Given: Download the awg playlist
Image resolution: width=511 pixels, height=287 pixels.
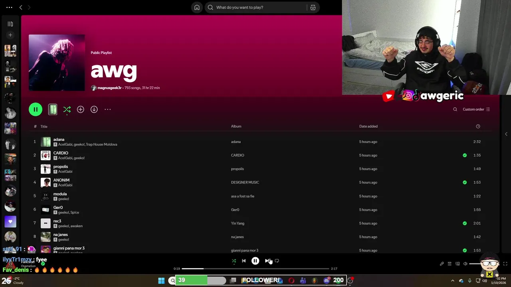Looking at the screenshot, I should pyautogui.click(x=94, y=109).
